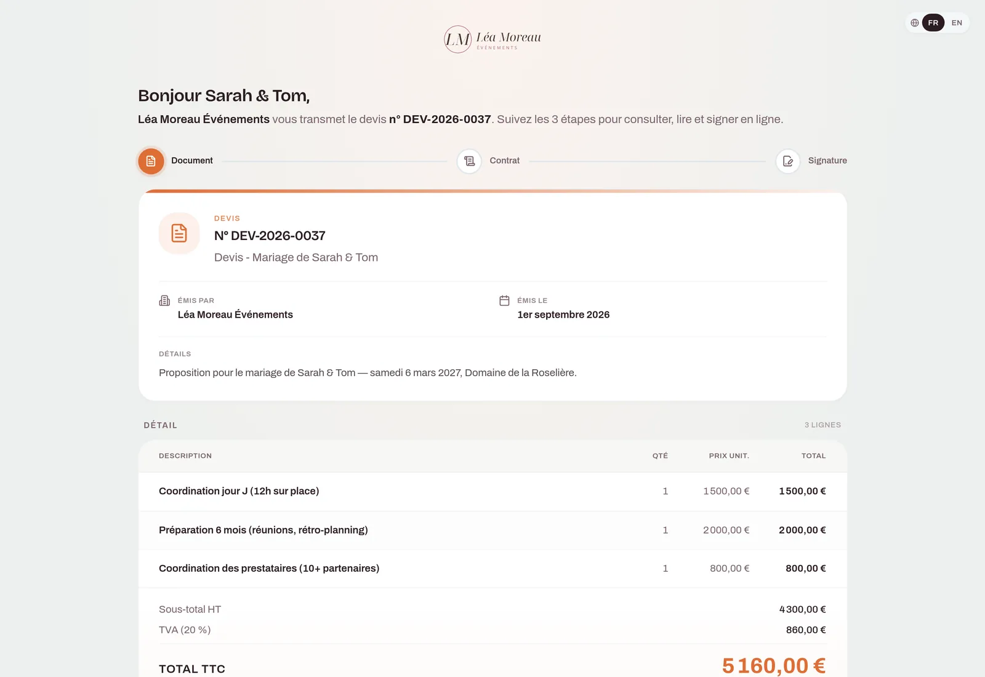985x677 pixels.
Task: Open the Contrat step icon
Action: click(x=469, y=161)
